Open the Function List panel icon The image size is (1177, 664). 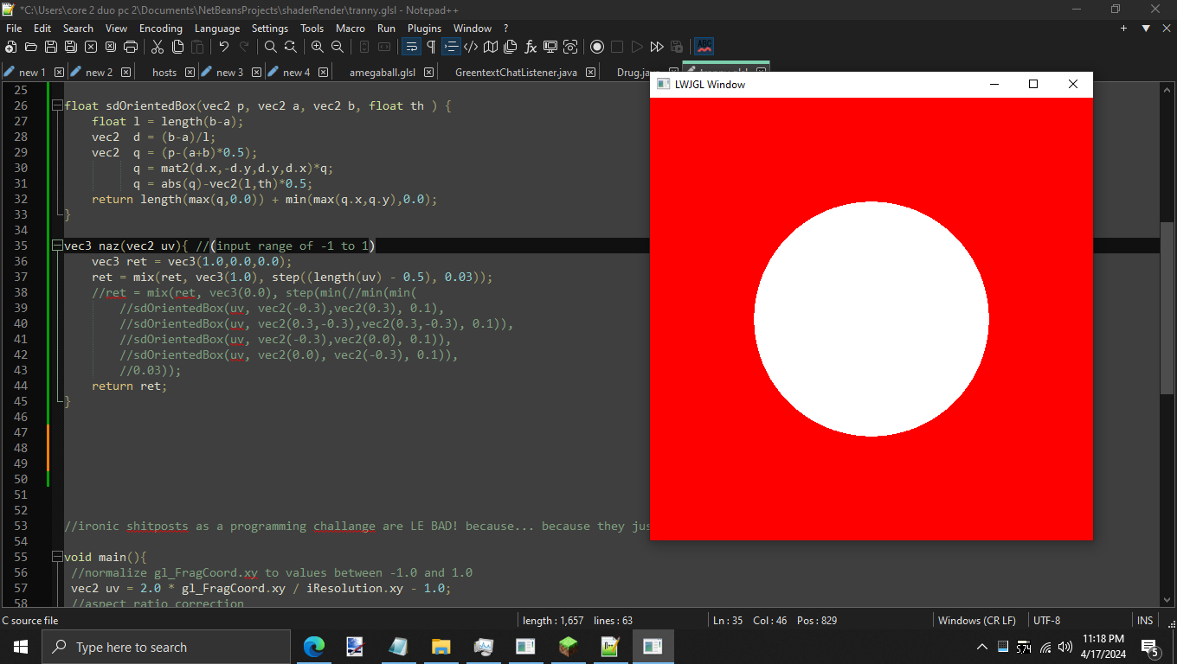point(531,47)
